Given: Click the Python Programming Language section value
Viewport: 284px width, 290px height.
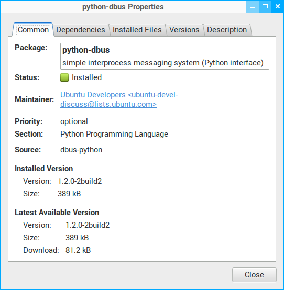Looking at the screenshot, I should tap(114, 134).
